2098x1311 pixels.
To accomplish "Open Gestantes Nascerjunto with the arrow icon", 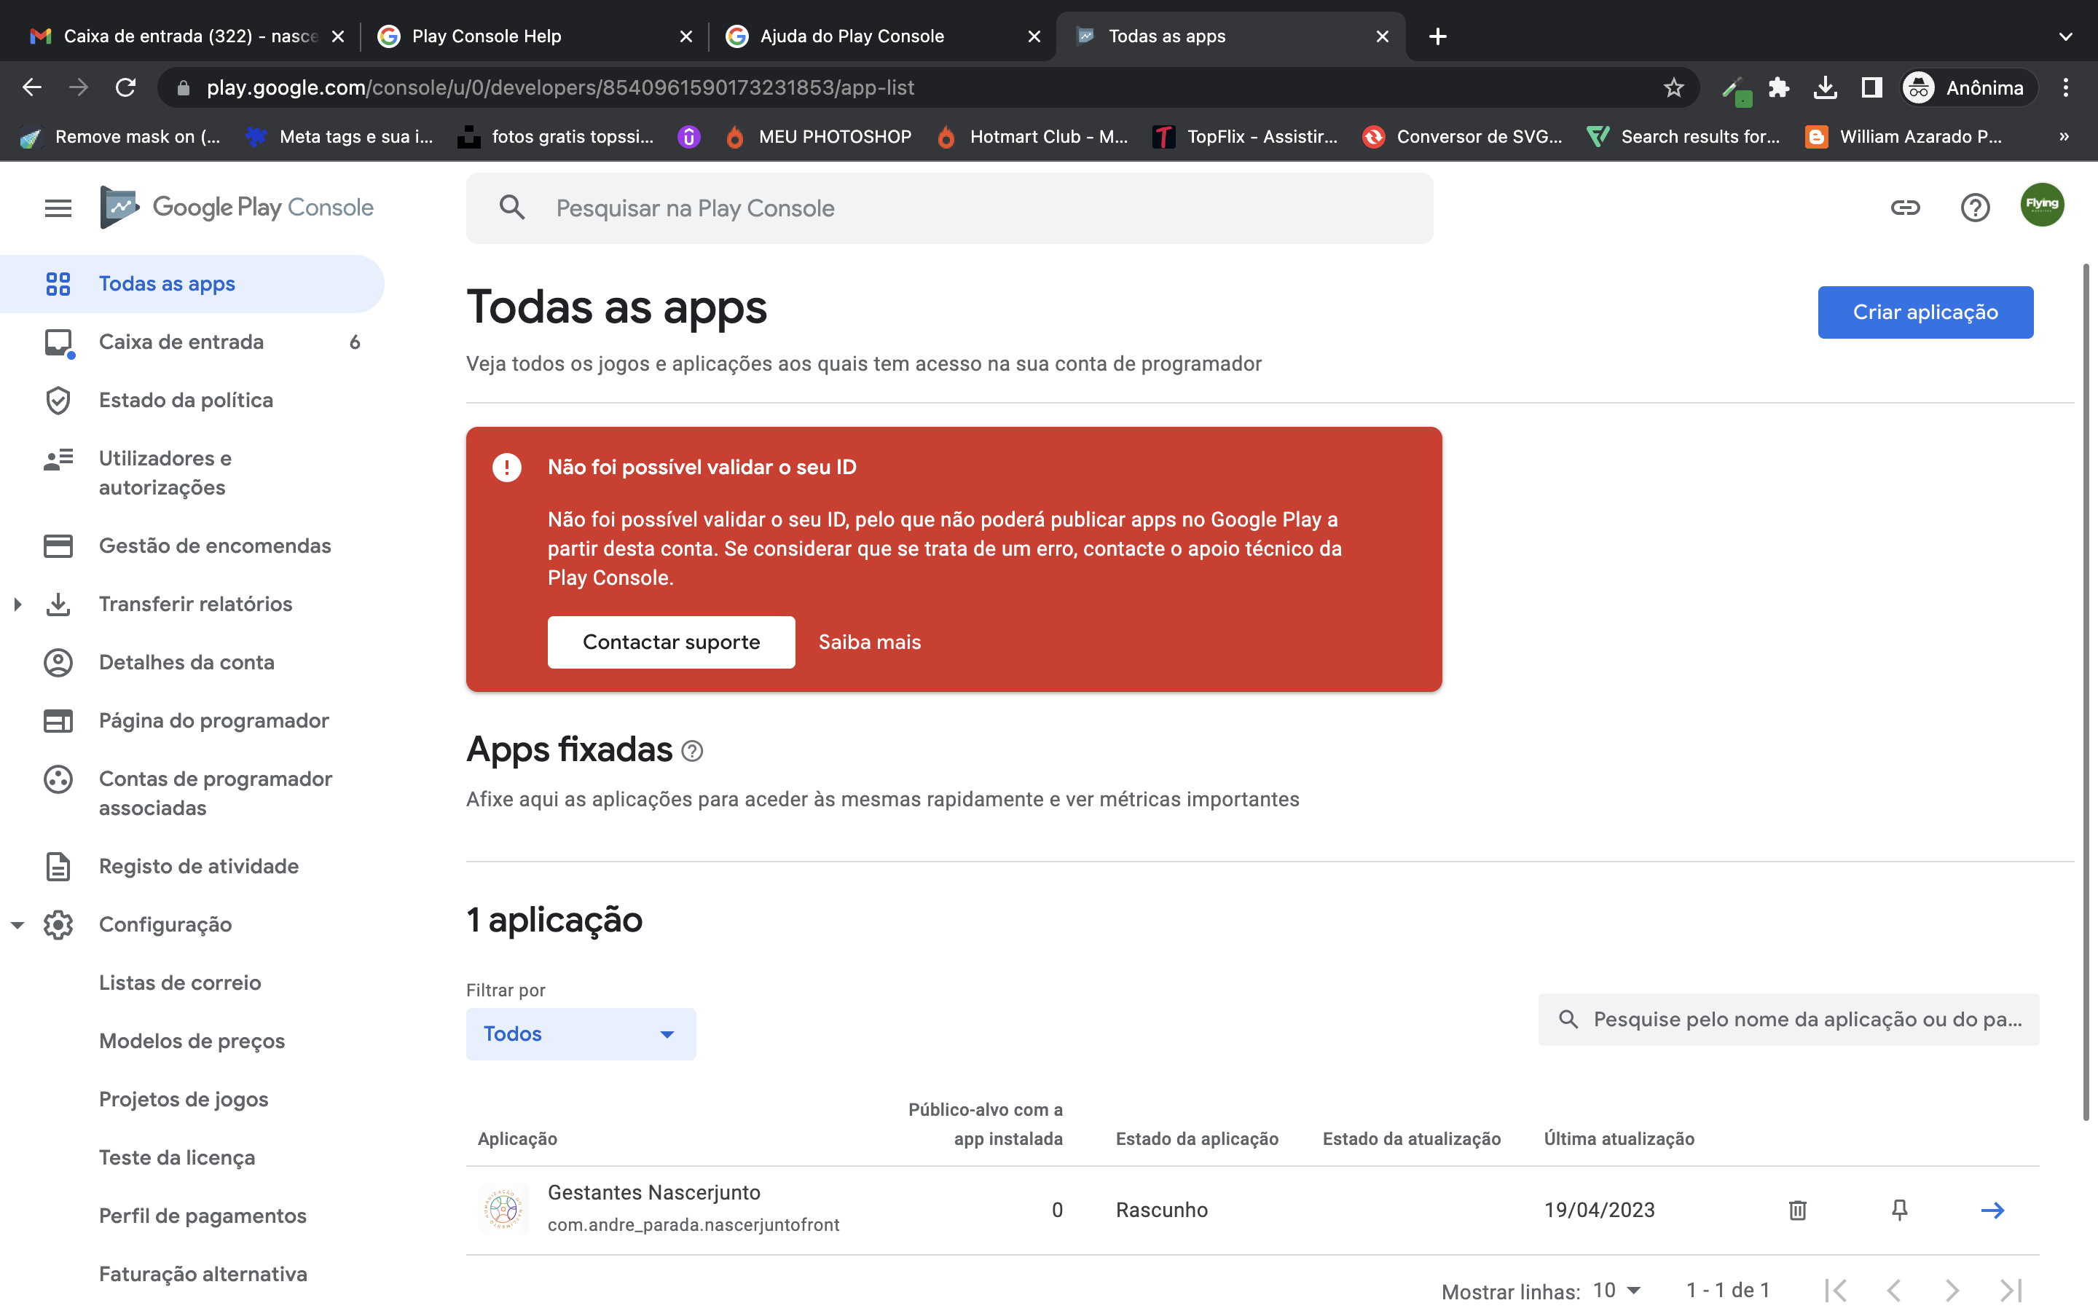I will 1992,1210.
